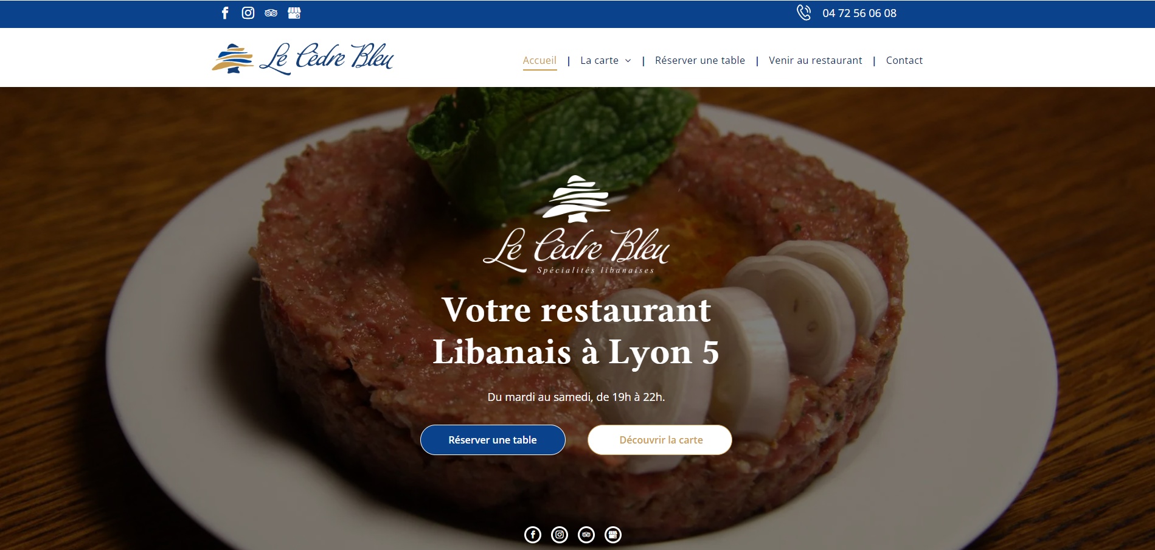The height and width of the screenshot is (550, 1155).
Task: Click the circled Instagram icon at bottom
Action: (560, 535)
